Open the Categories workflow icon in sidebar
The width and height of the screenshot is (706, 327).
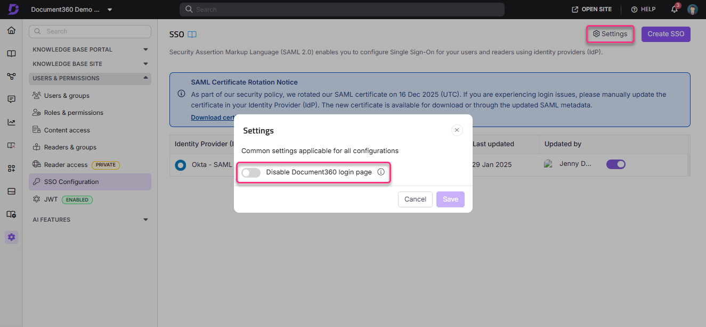tap(11, 76)
